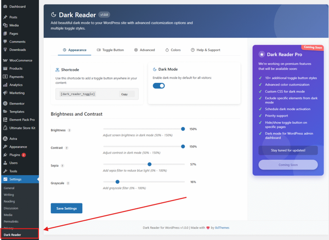The width and height of the screenshot is (329, 240).
Task: Copy the dark_reader_toggle shortcode
Action: click(x=127, y=94)
